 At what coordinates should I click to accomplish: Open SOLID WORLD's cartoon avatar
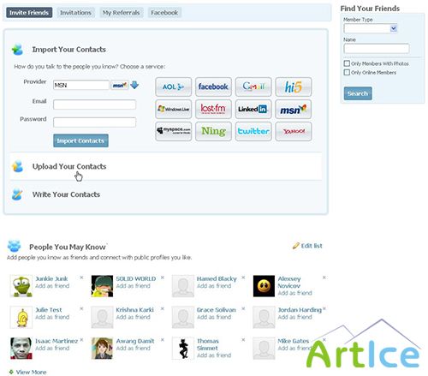click(102, 286)
